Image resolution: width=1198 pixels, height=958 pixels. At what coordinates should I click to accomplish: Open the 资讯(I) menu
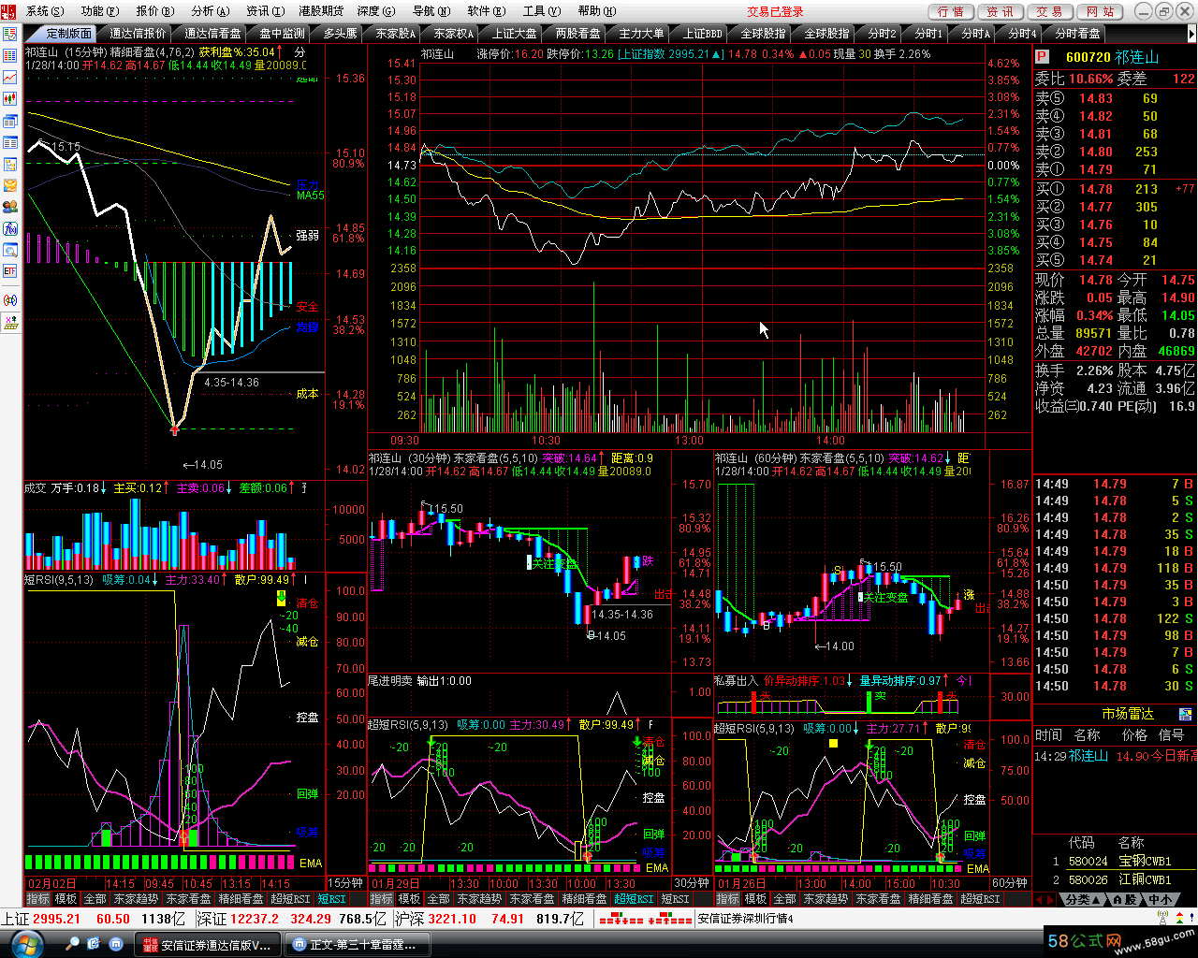265,11
